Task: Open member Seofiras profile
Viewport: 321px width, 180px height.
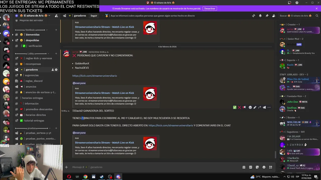Action: tap(300, 109)
